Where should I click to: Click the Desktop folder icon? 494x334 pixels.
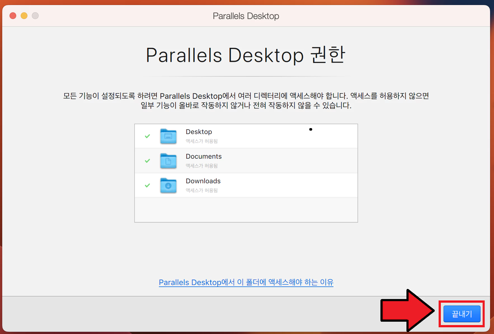[x=168, y=136]
